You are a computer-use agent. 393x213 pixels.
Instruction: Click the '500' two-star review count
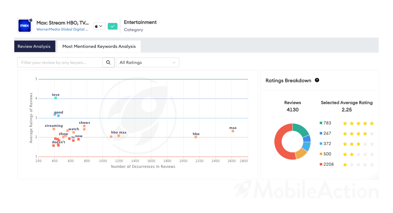(x=327, y=154)
